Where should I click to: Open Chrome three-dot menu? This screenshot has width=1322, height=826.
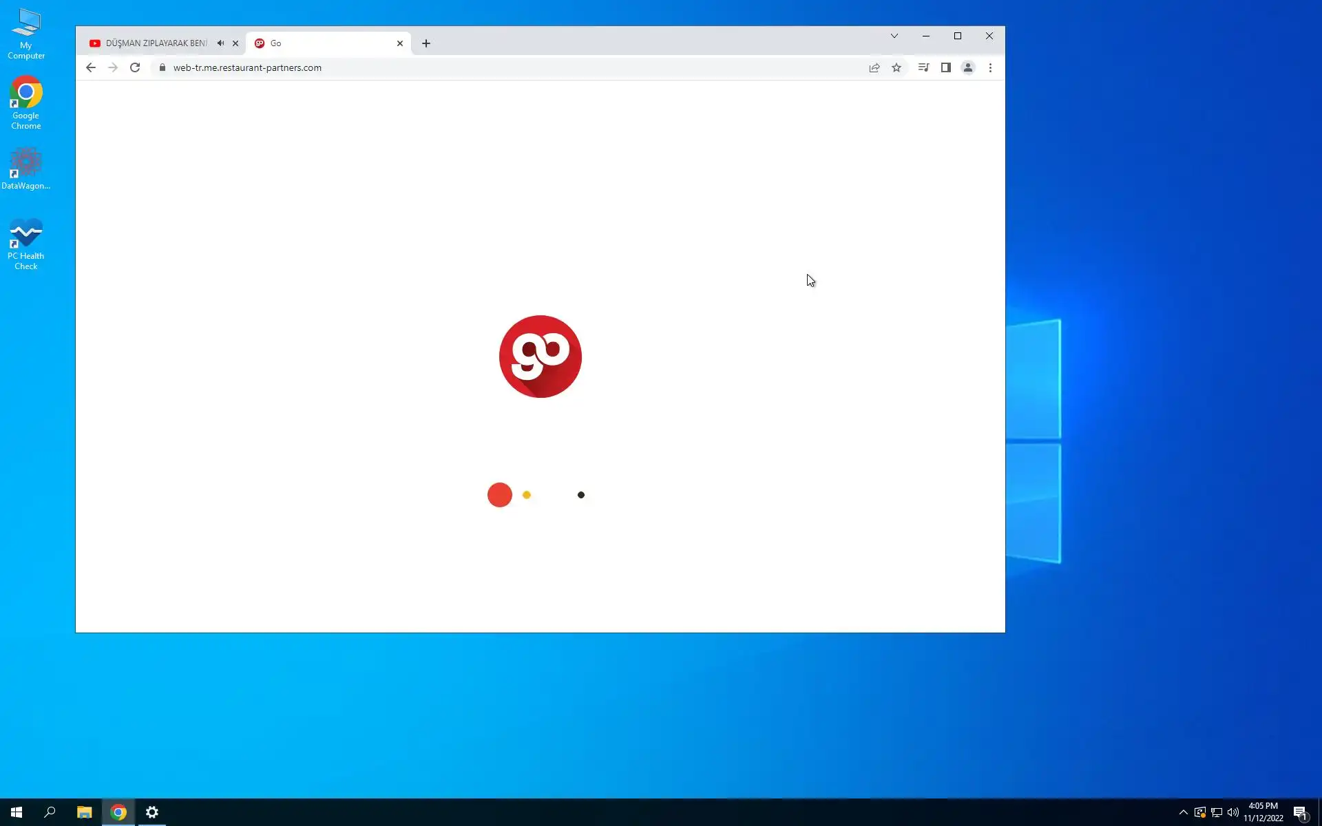(990, 67)
